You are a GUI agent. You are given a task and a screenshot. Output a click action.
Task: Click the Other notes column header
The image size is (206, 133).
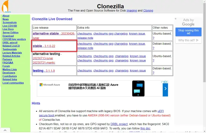point(162,28)
